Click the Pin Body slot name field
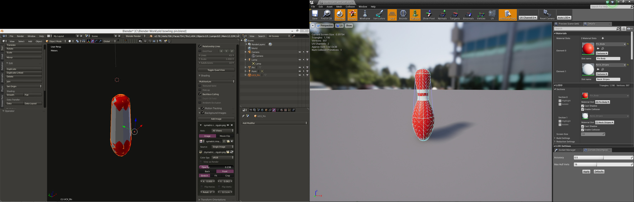Viewport: 634px width, 202px height. coord(607,59)
